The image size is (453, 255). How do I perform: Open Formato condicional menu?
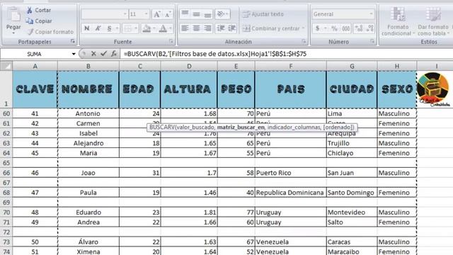coord(398,21)
